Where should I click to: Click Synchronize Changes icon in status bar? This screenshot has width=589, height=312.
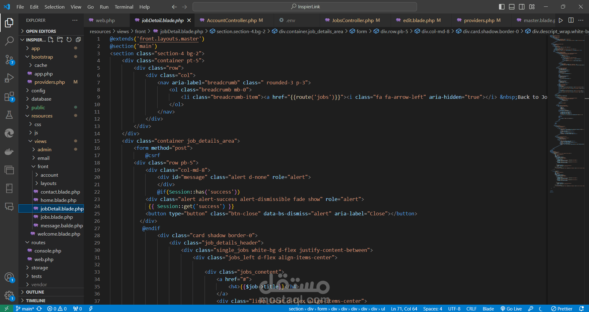click(x=39, y=309)
